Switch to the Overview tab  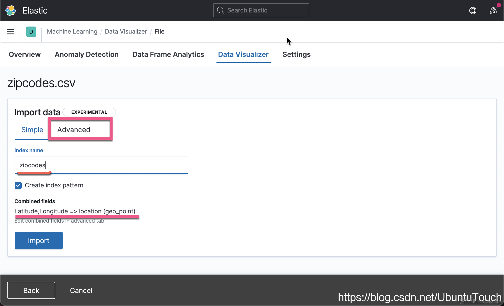(25, 54)
